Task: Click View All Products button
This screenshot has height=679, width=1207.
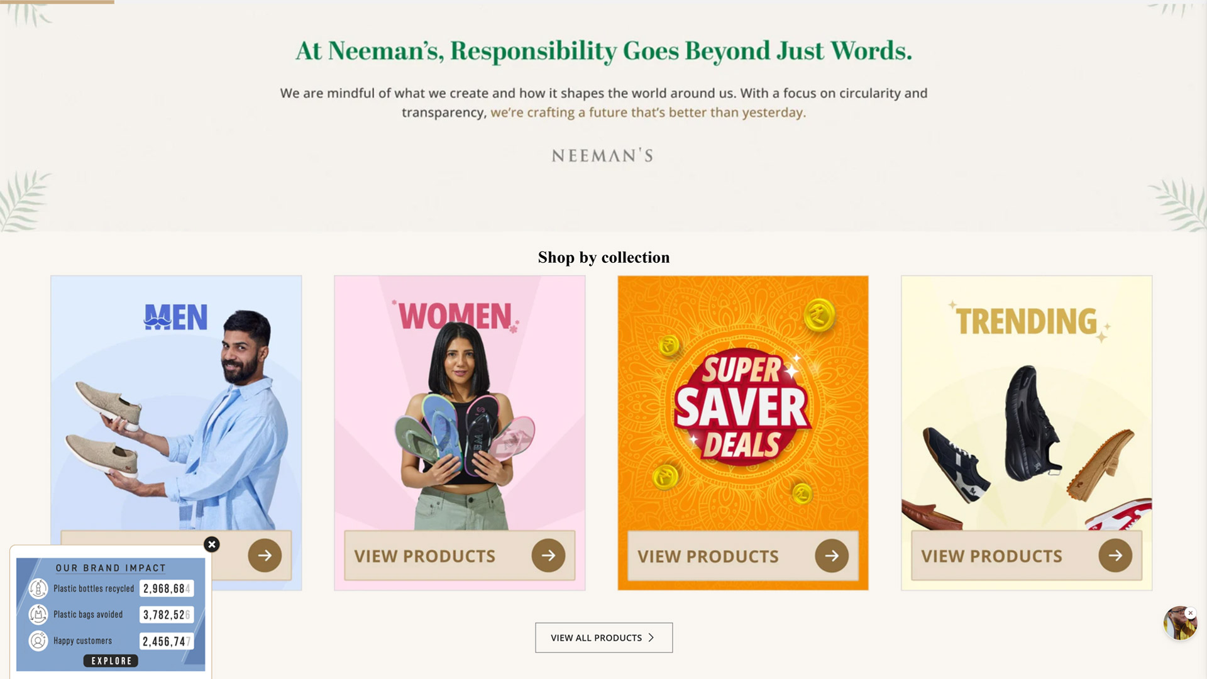Action: coord(596,638)
